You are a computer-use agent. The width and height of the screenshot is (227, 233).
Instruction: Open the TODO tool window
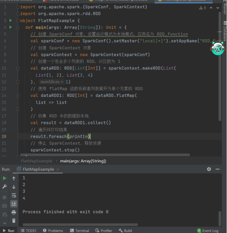tap(29, 231)
